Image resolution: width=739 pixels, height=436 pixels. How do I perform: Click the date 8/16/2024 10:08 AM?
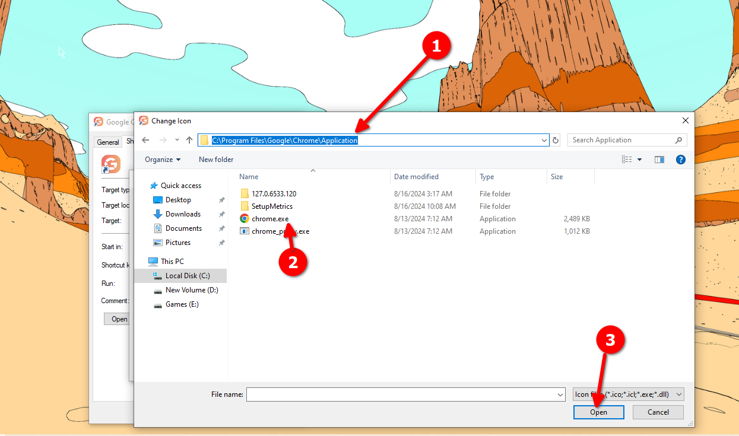tap(425, 206)
